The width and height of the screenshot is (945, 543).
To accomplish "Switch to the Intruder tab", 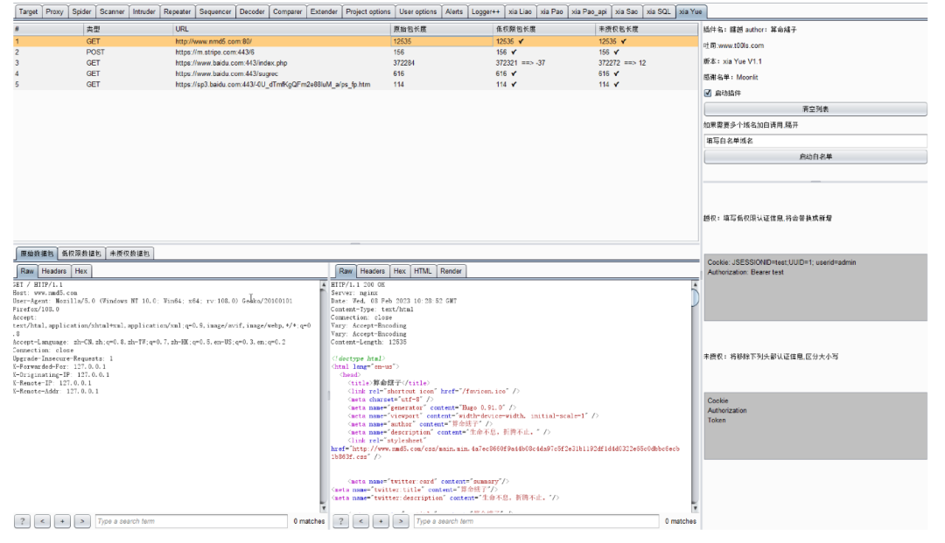I will tap(144, 11).
